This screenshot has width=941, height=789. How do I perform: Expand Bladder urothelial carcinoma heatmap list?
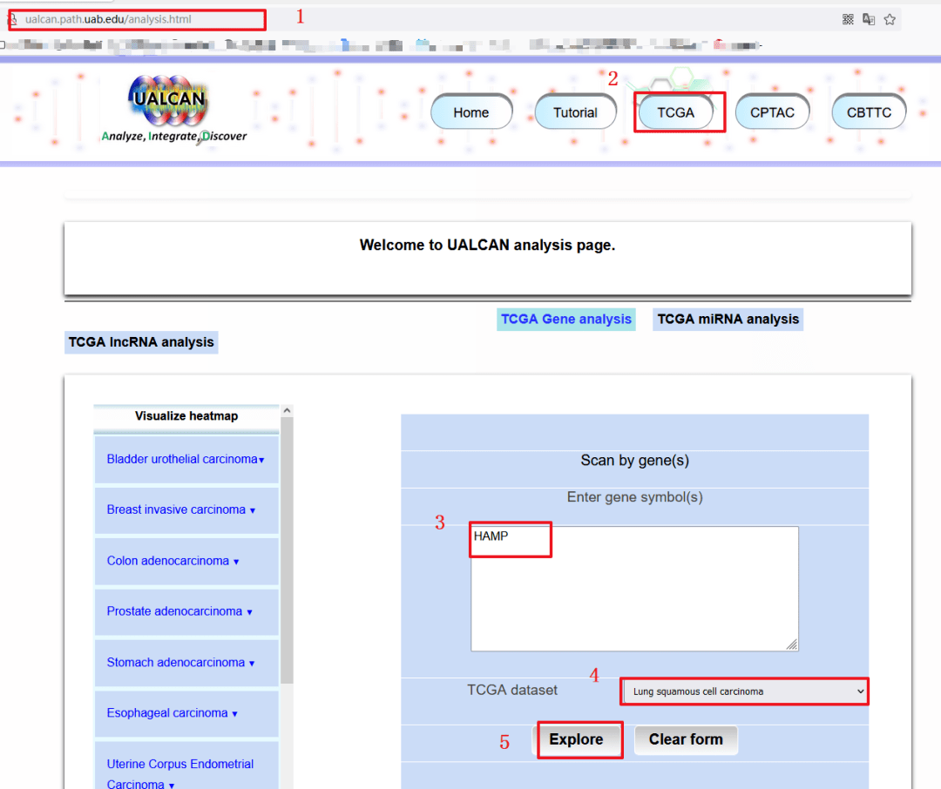186,459
